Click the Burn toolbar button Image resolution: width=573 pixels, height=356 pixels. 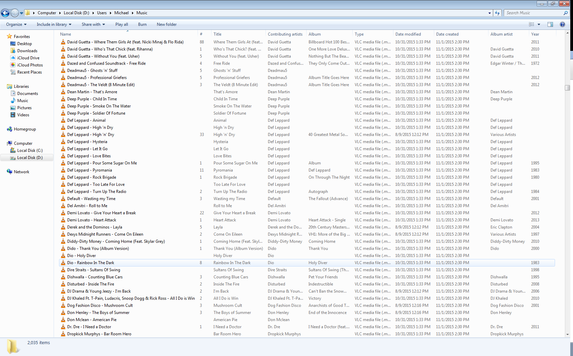pos(142,24)
